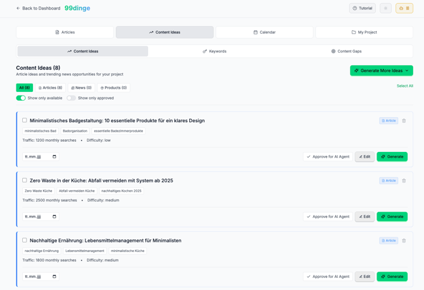Disable the Show only available toggle
Viewport: 424px width, 290px height.
(21, 98)
